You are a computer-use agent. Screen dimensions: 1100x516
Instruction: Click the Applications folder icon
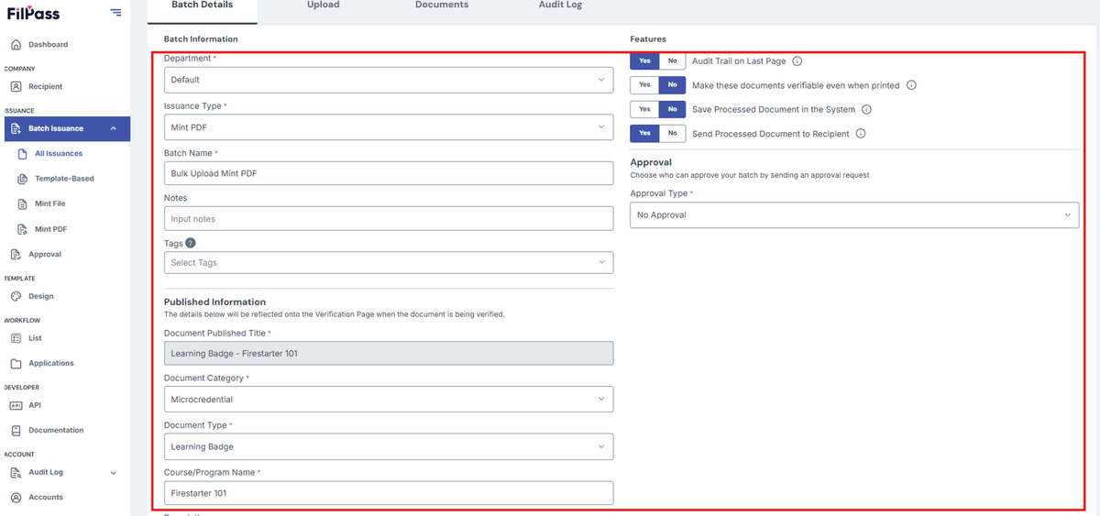point(16,363)
